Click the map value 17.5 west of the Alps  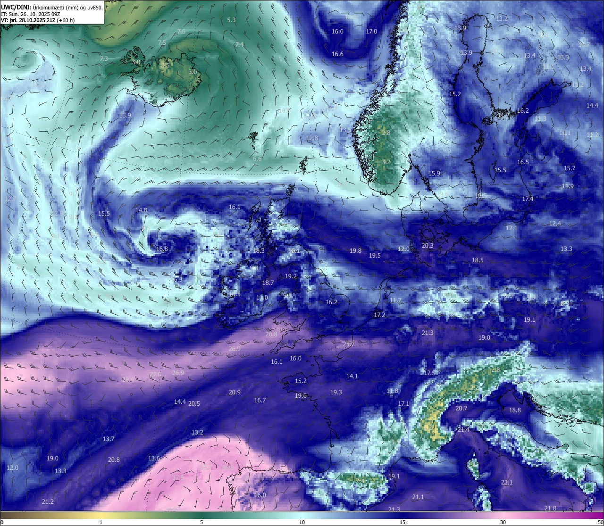point(429,373)
